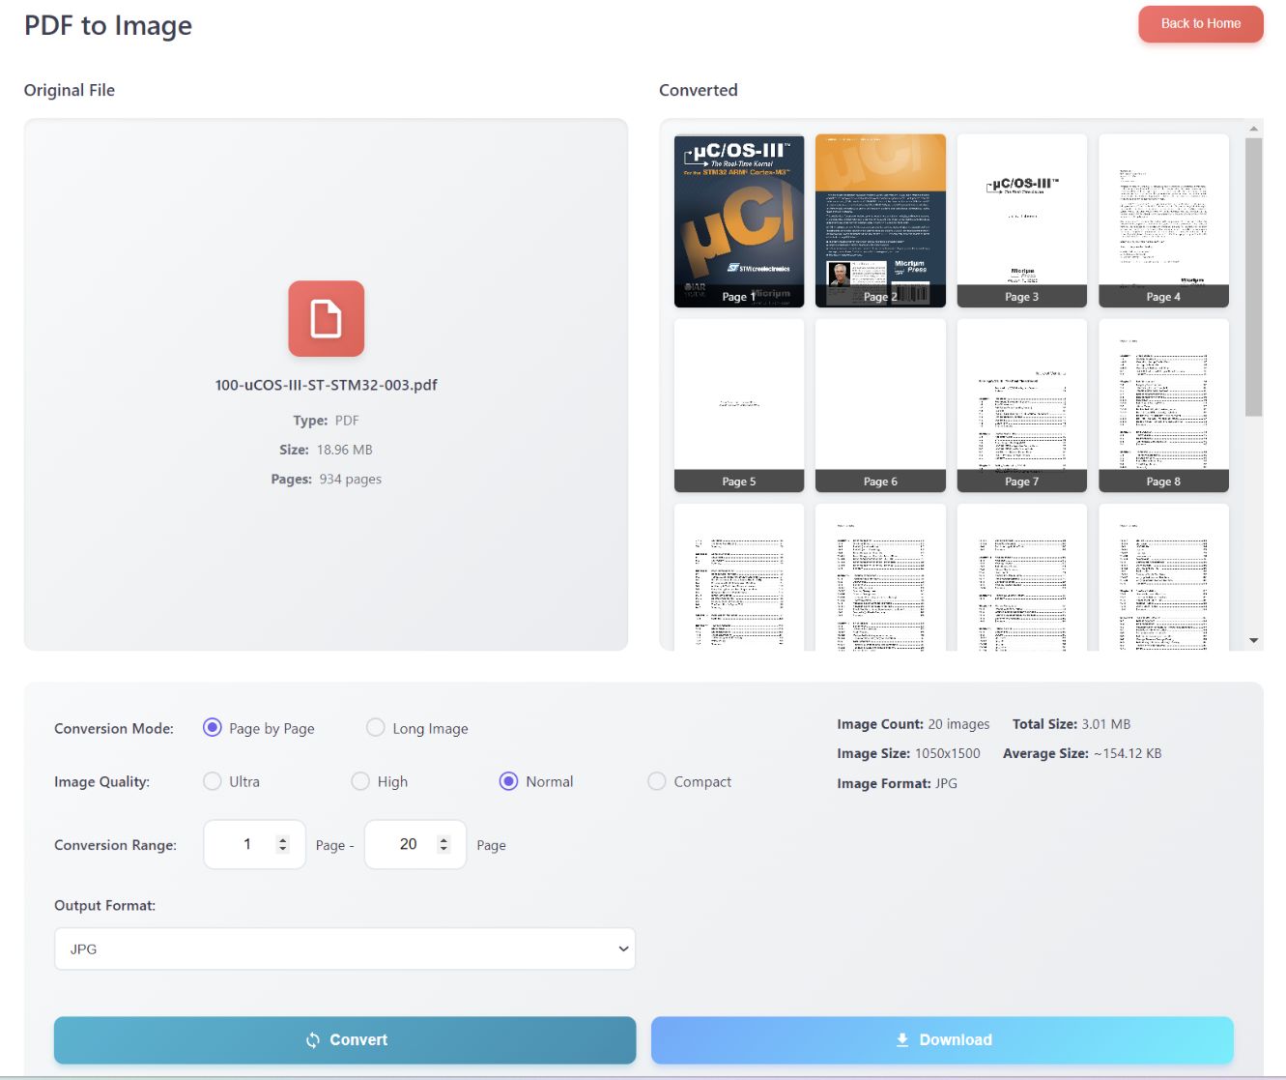Open the Page 8 thumbnail
The height and width of the screenshot is (1080, 1286).
(x=1163, y=405)
